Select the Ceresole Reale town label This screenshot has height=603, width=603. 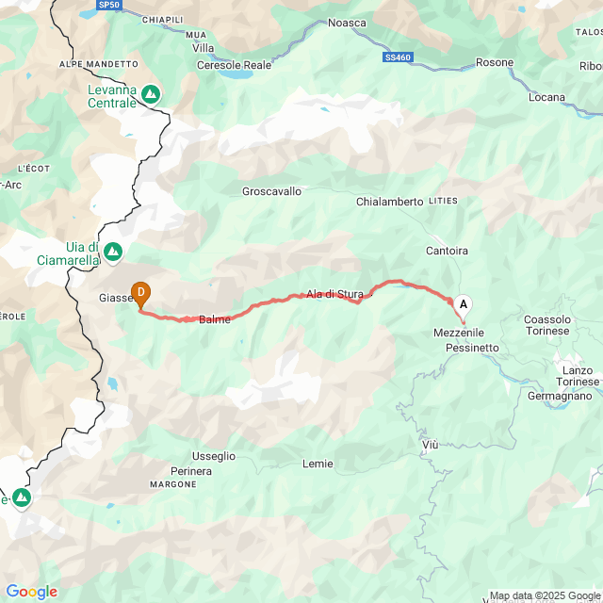coord(235,65)
